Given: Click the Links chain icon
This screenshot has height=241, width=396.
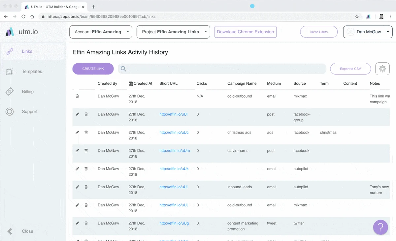Looking at the screenshot, I should click(x=10, y=51).
